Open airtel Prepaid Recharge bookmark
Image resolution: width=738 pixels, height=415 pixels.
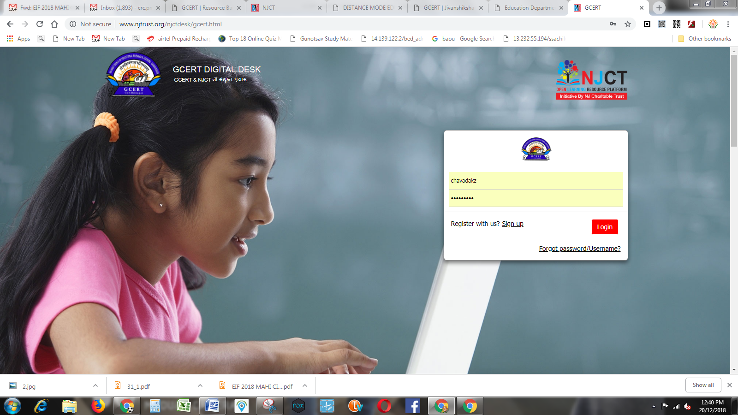pos(178,39)
